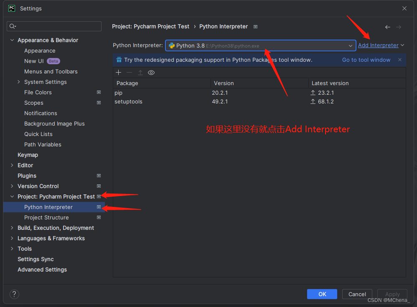Select the File Colors item
417x307 pixels.
click(38, 93)
